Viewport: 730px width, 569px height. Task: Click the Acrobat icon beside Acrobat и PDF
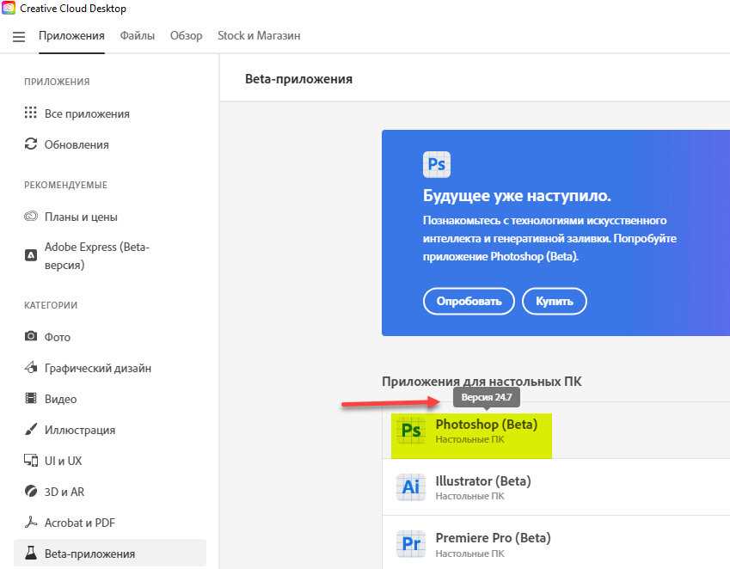pos(31,522)
